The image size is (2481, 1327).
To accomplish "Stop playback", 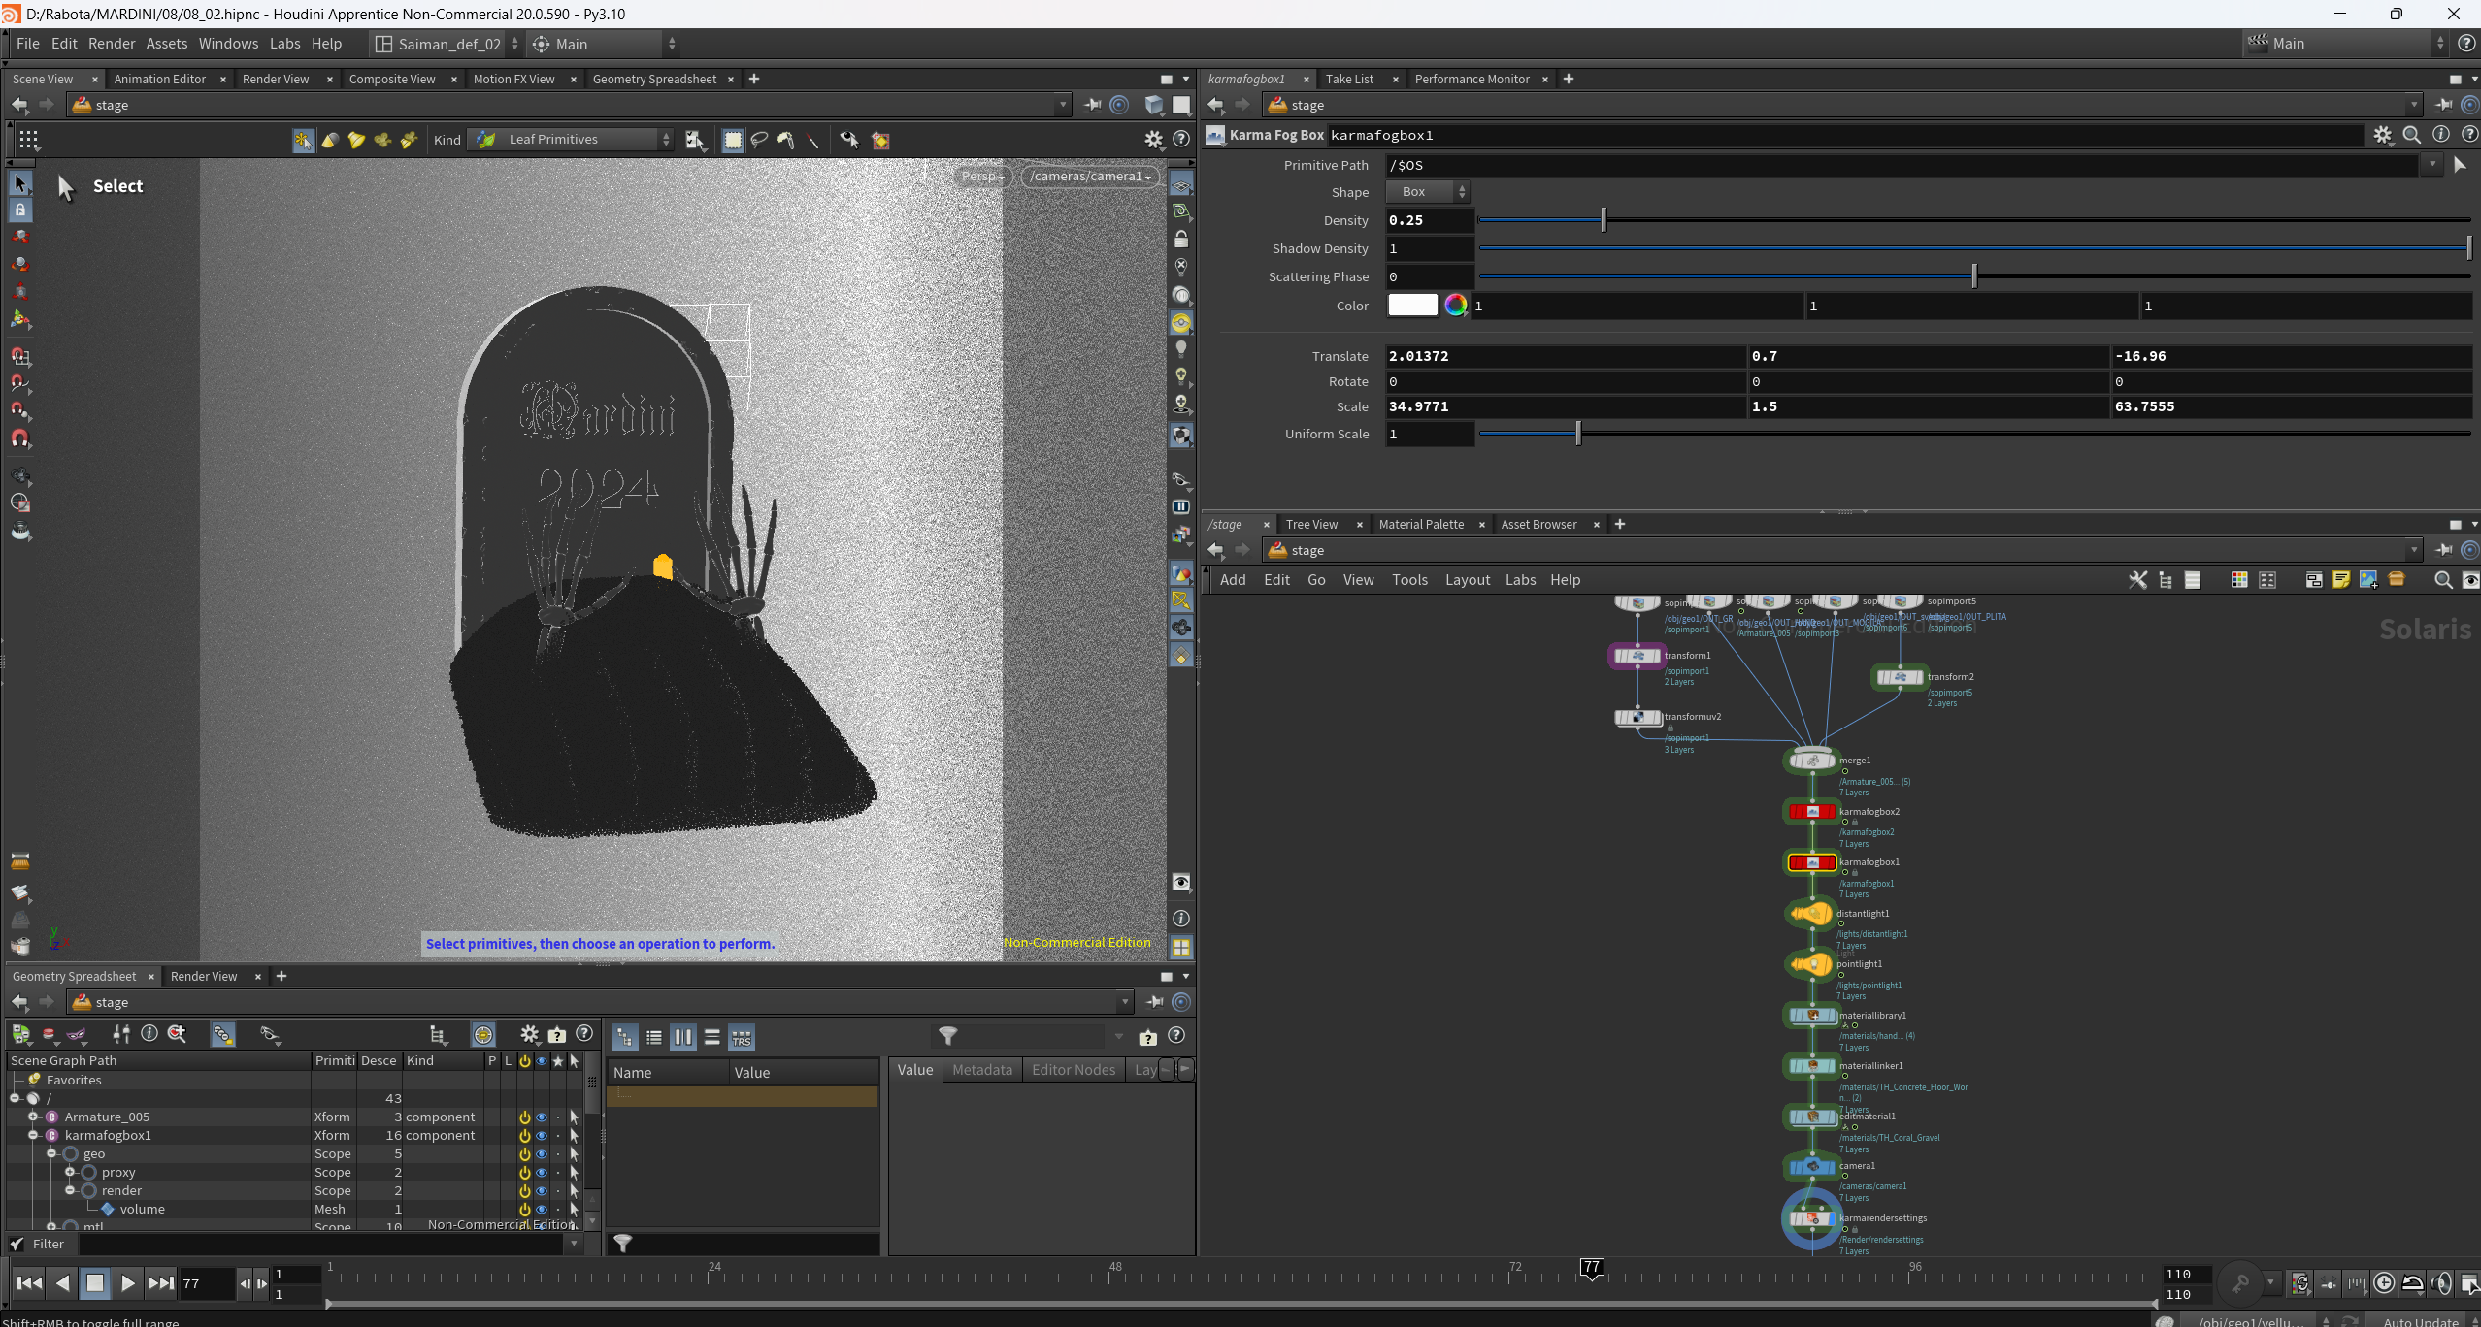I will coord(95,1283).
